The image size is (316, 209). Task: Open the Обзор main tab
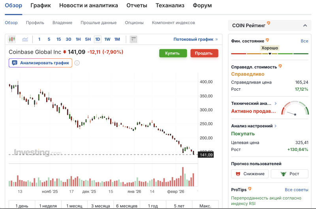(13, 6)
